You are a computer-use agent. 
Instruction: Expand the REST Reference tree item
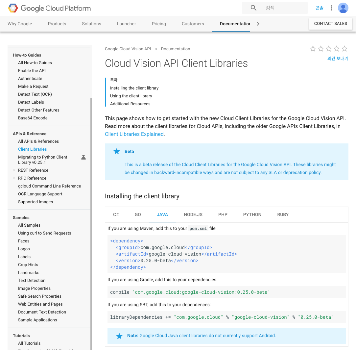tap(14, 170)
